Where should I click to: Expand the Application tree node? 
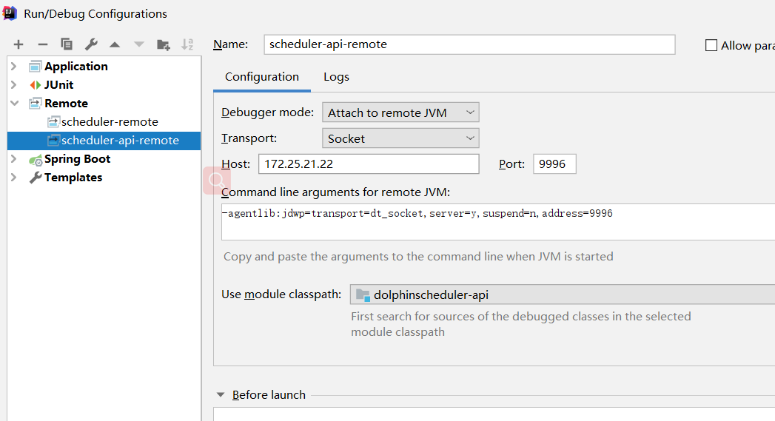[14, 67]
